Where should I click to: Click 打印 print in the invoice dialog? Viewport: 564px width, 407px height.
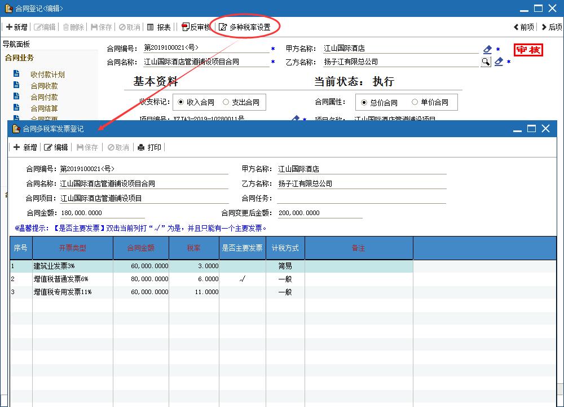click(x=149, y=147)
